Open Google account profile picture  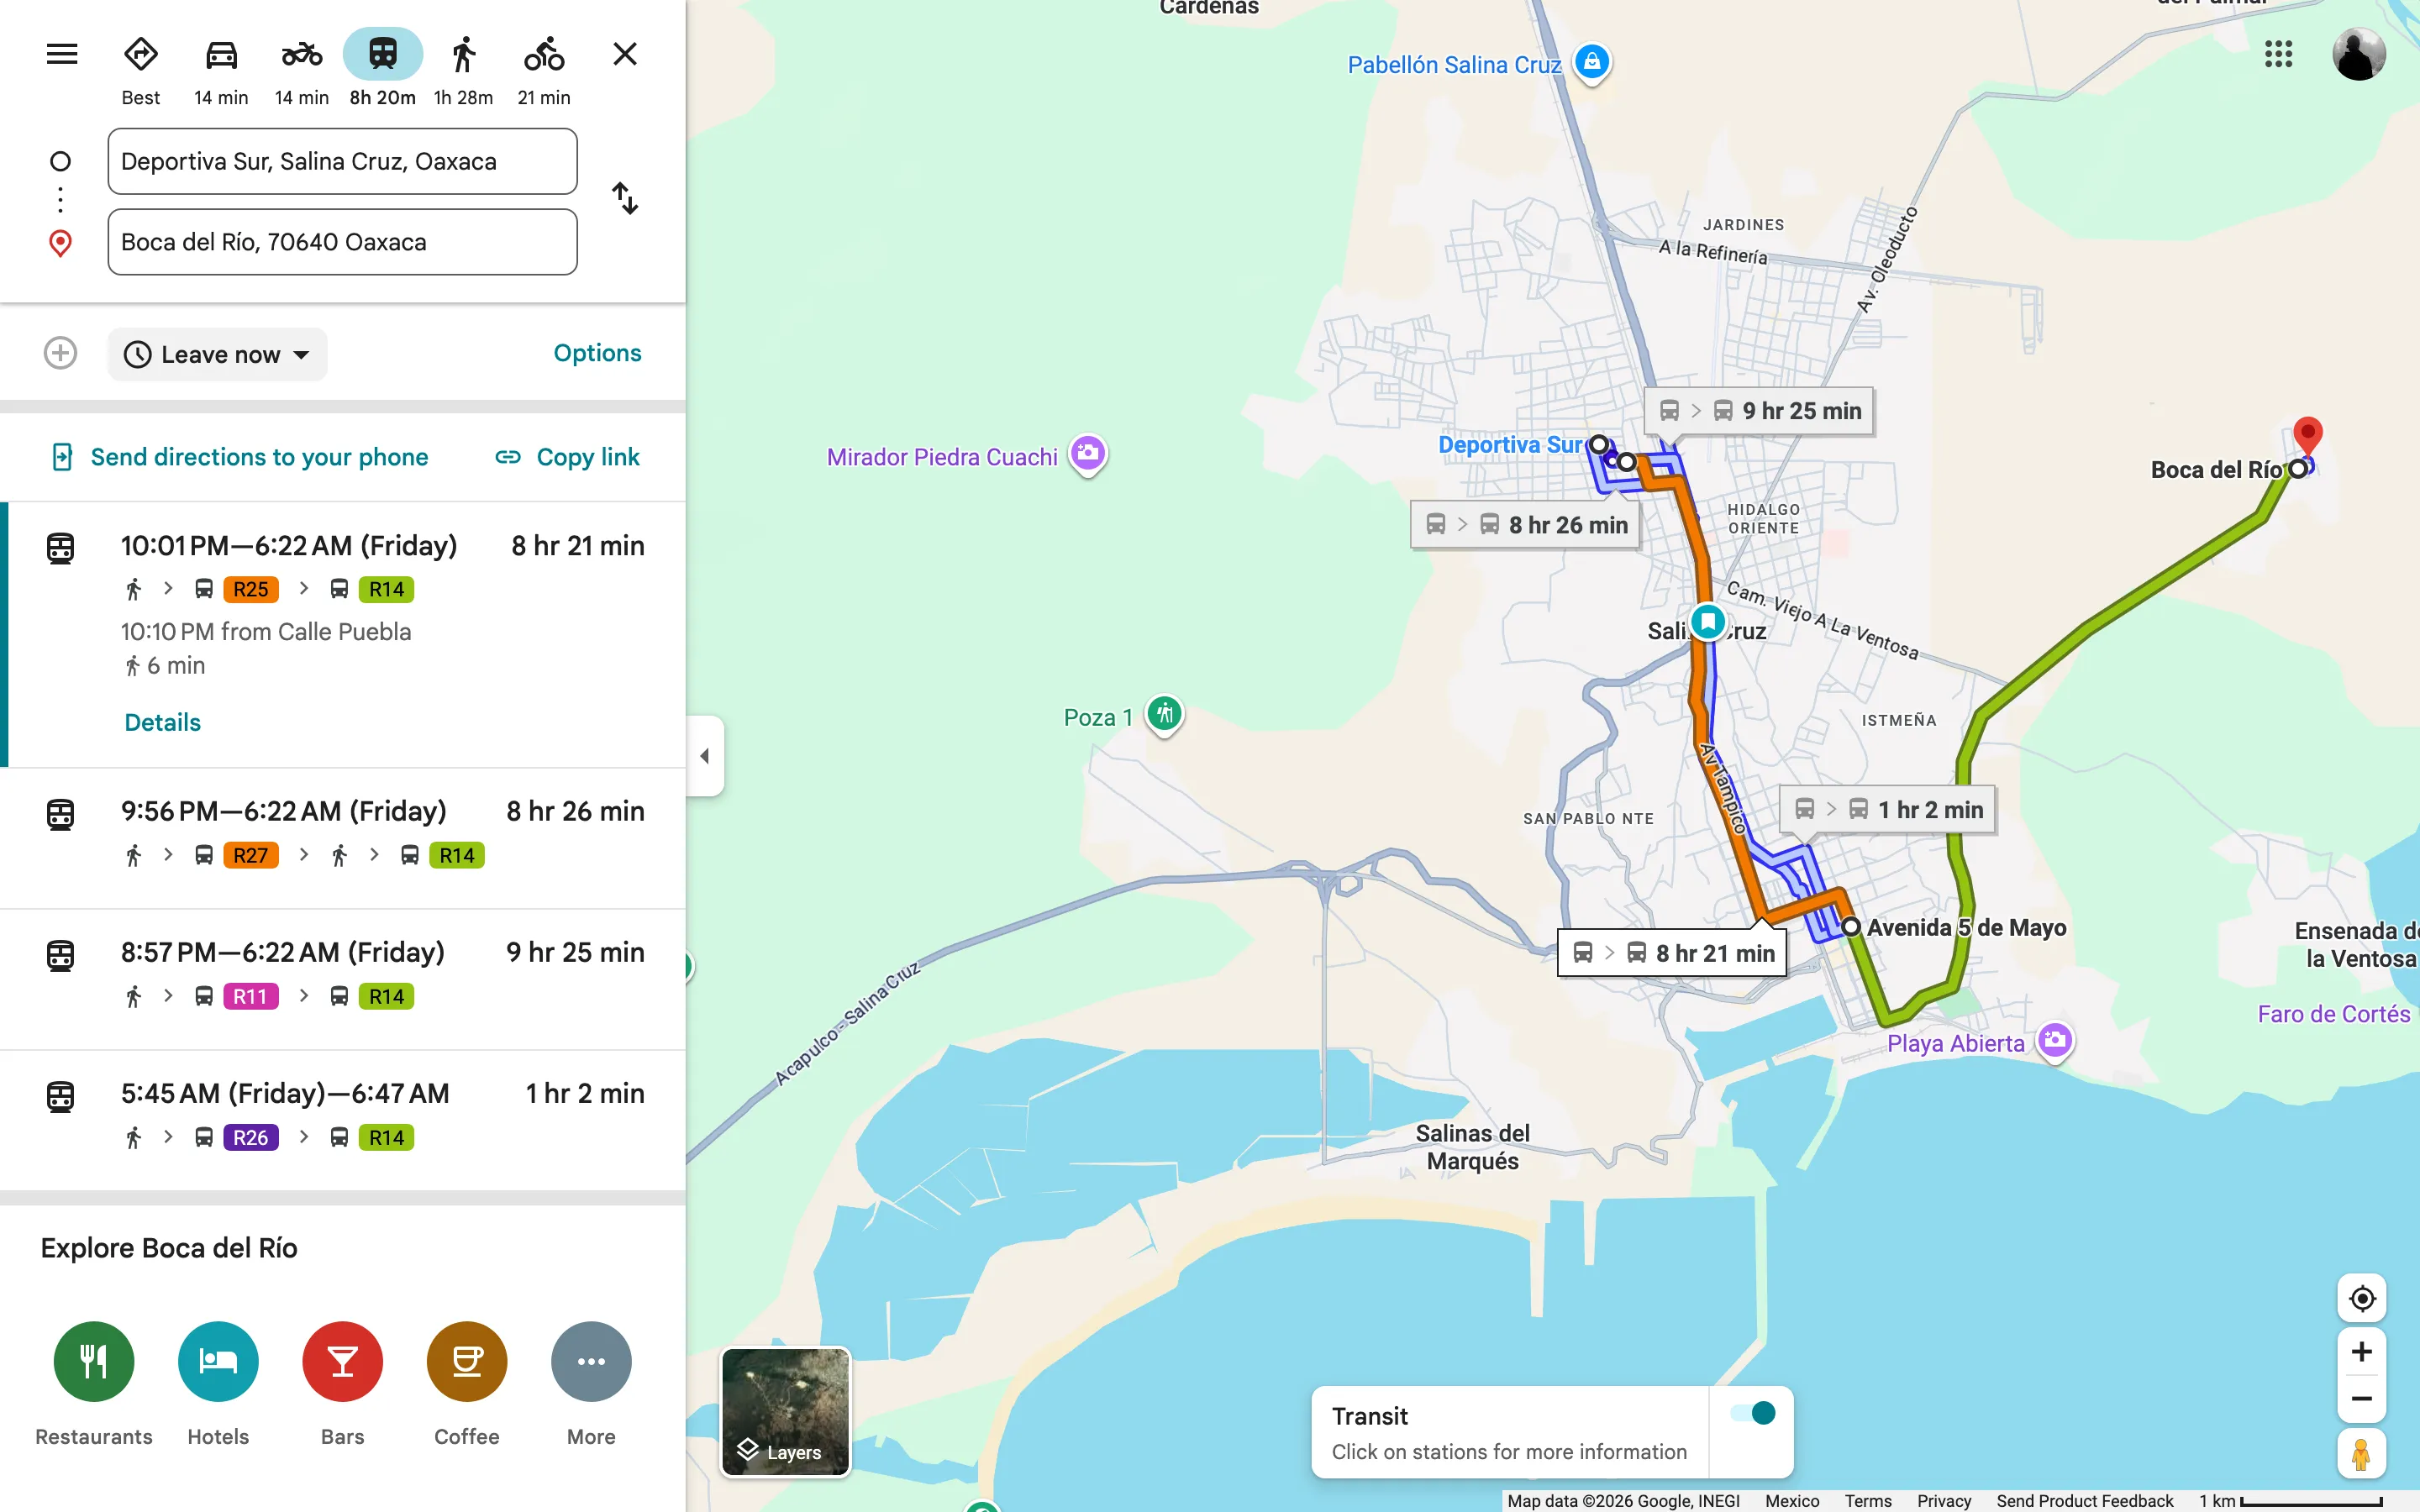[2359, 54]
